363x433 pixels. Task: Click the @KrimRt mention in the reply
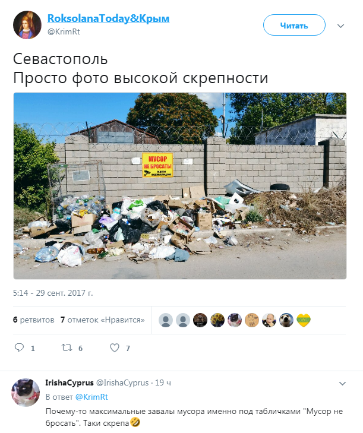[x=91, y=397]
